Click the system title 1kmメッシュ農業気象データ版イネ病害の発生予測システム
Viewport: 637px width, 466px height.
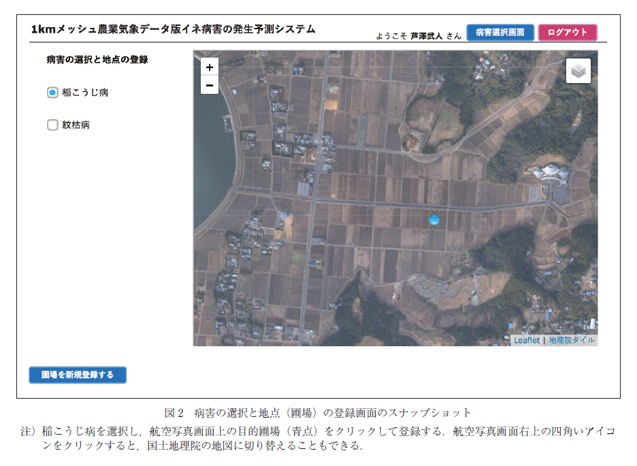174,29
